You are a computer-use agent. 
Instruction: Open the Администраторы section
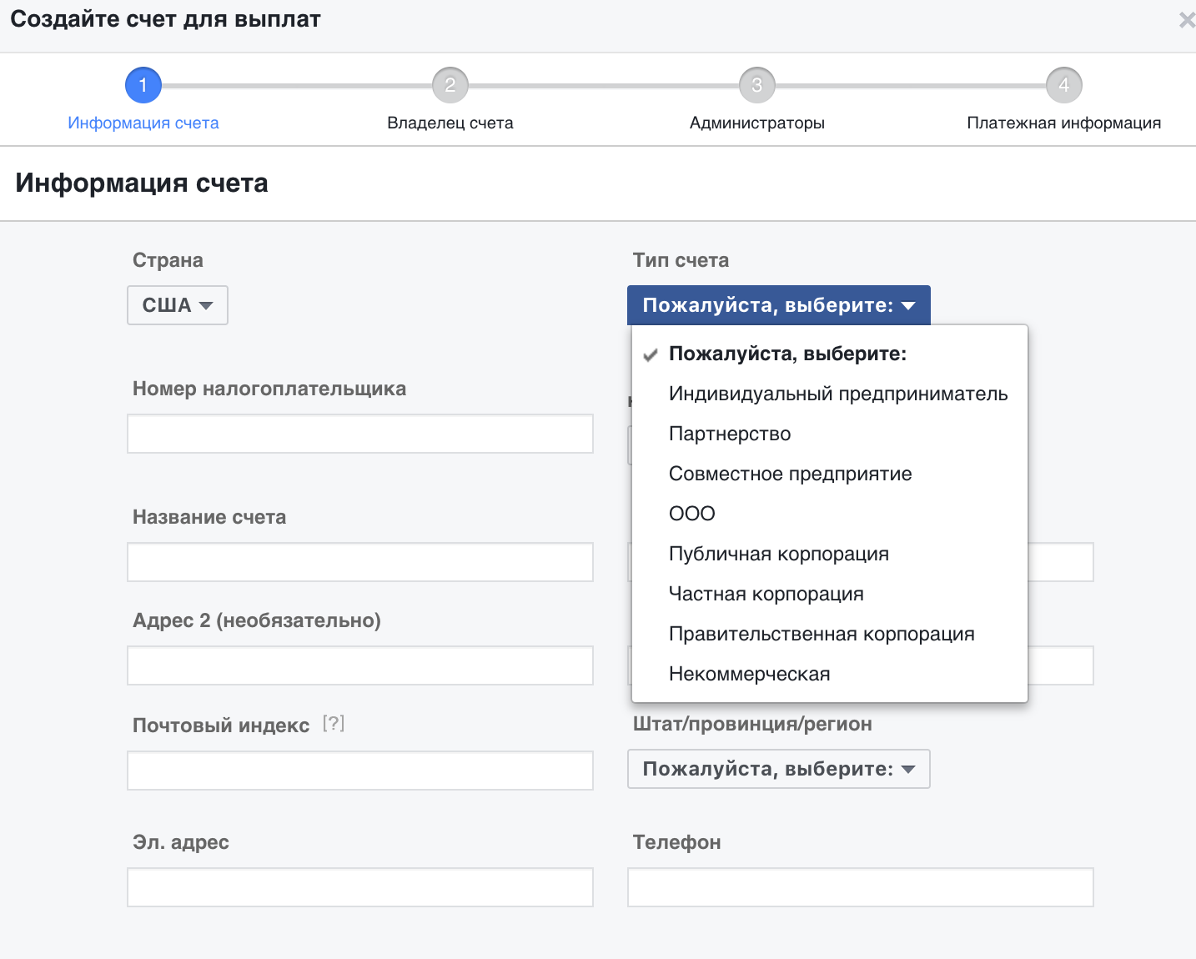(x=757, y=123)
